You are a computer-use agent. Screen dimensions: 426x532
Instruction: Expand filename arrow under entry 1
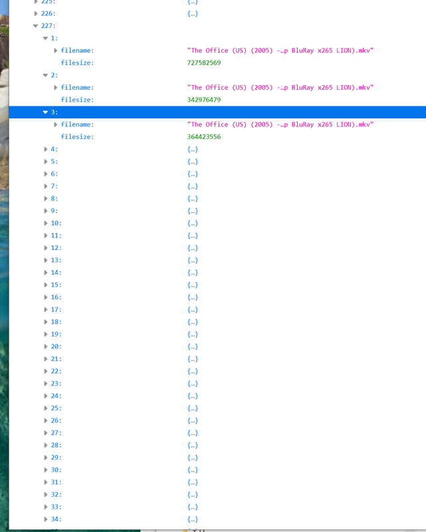click(x=56, y=51)
